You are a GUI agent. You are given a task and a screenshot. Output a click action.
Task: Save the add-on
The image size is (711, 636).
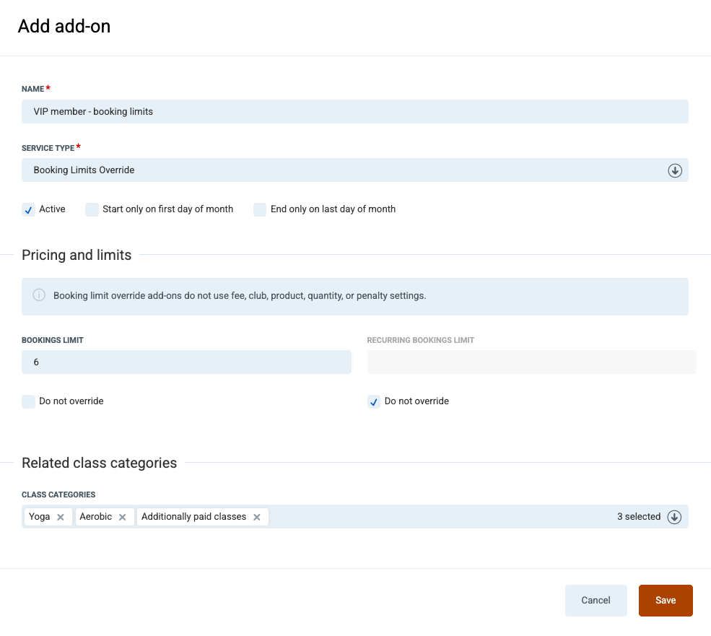point(666,600)
